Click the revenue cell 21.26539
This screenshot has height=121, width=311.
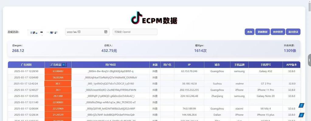58,115
